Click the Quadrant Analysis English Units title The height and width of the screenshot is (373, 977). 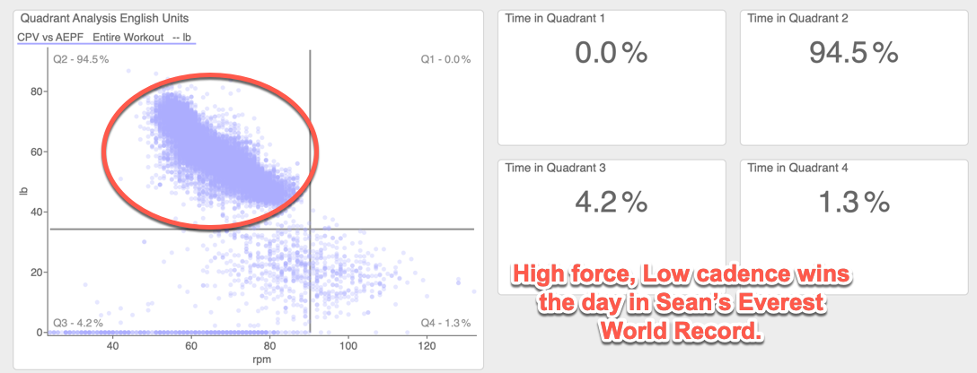104,19
